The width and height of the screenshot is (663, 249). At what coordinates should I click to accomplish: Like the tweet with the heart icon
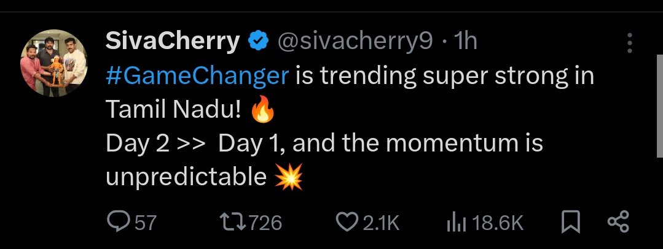click(x=347, y=222)
